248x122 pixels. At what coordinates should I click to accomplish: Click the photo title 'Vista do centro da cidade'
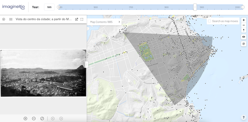coord(44,19)
